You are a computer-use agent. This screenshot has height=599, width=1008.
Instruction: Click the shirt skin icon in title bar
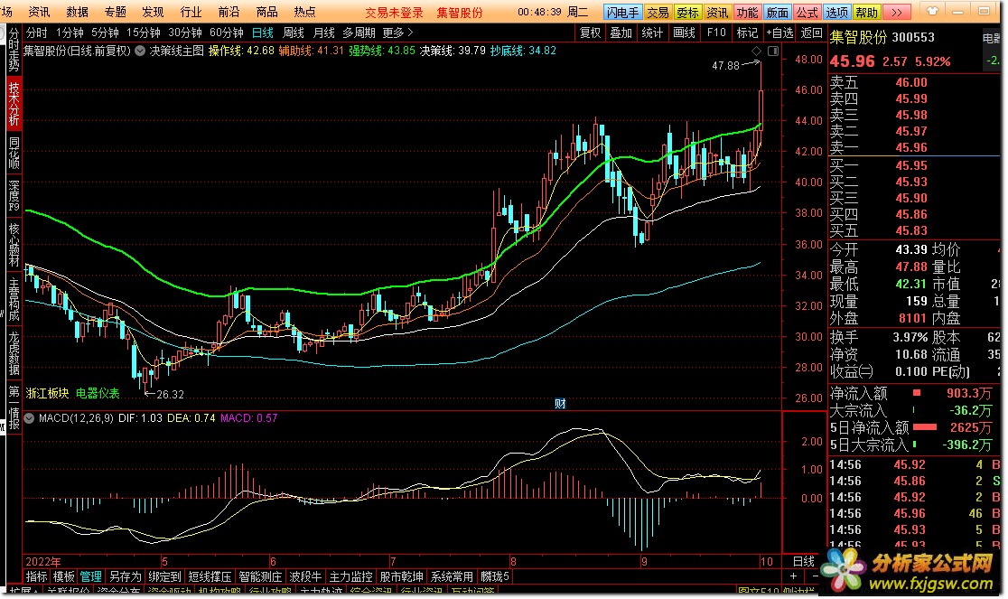coord(932,11)
